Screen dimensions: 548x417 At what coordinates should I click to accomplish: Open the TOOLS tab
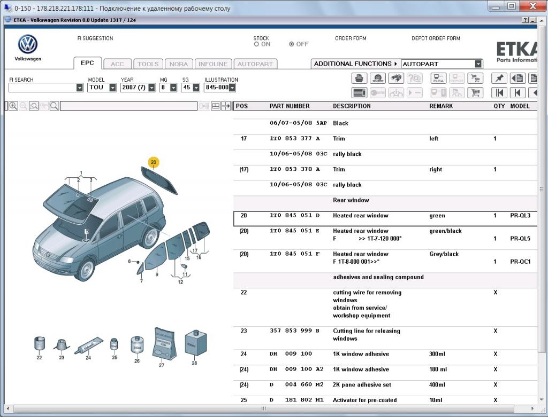(x=148, y=64)
